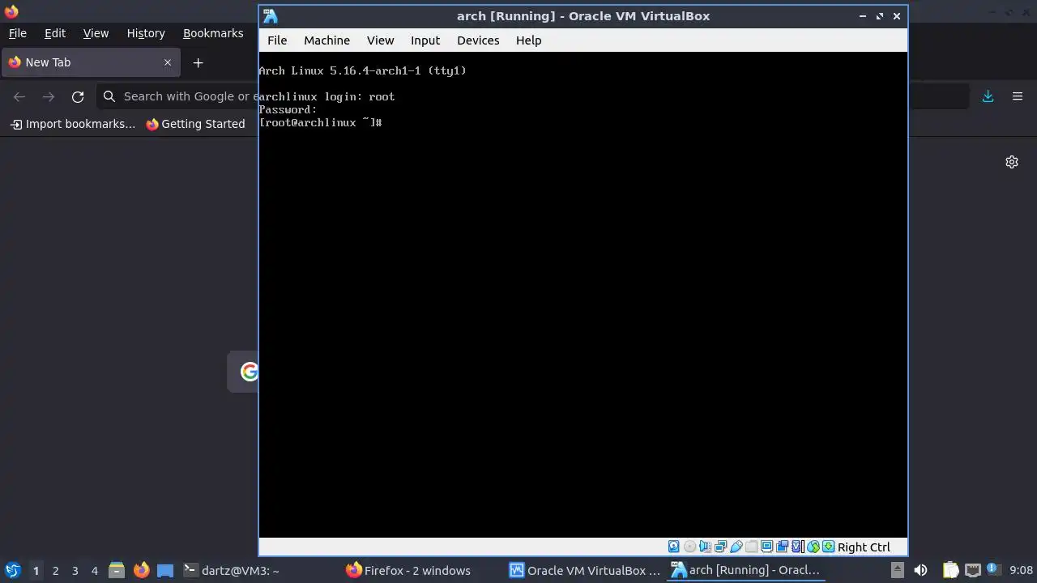Screen dimensions: 1037x583
Task: Select the New Tab tab in Firefox
Action: [89, 62]
